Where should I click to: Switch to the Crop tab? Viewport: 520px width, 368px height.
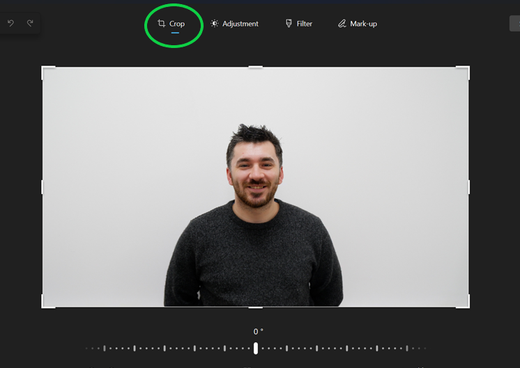[x=171, y=24]
